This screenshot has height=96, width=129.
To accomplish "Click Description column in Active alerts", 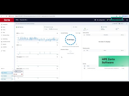I will pyautogui.click(x=106, y=35).
